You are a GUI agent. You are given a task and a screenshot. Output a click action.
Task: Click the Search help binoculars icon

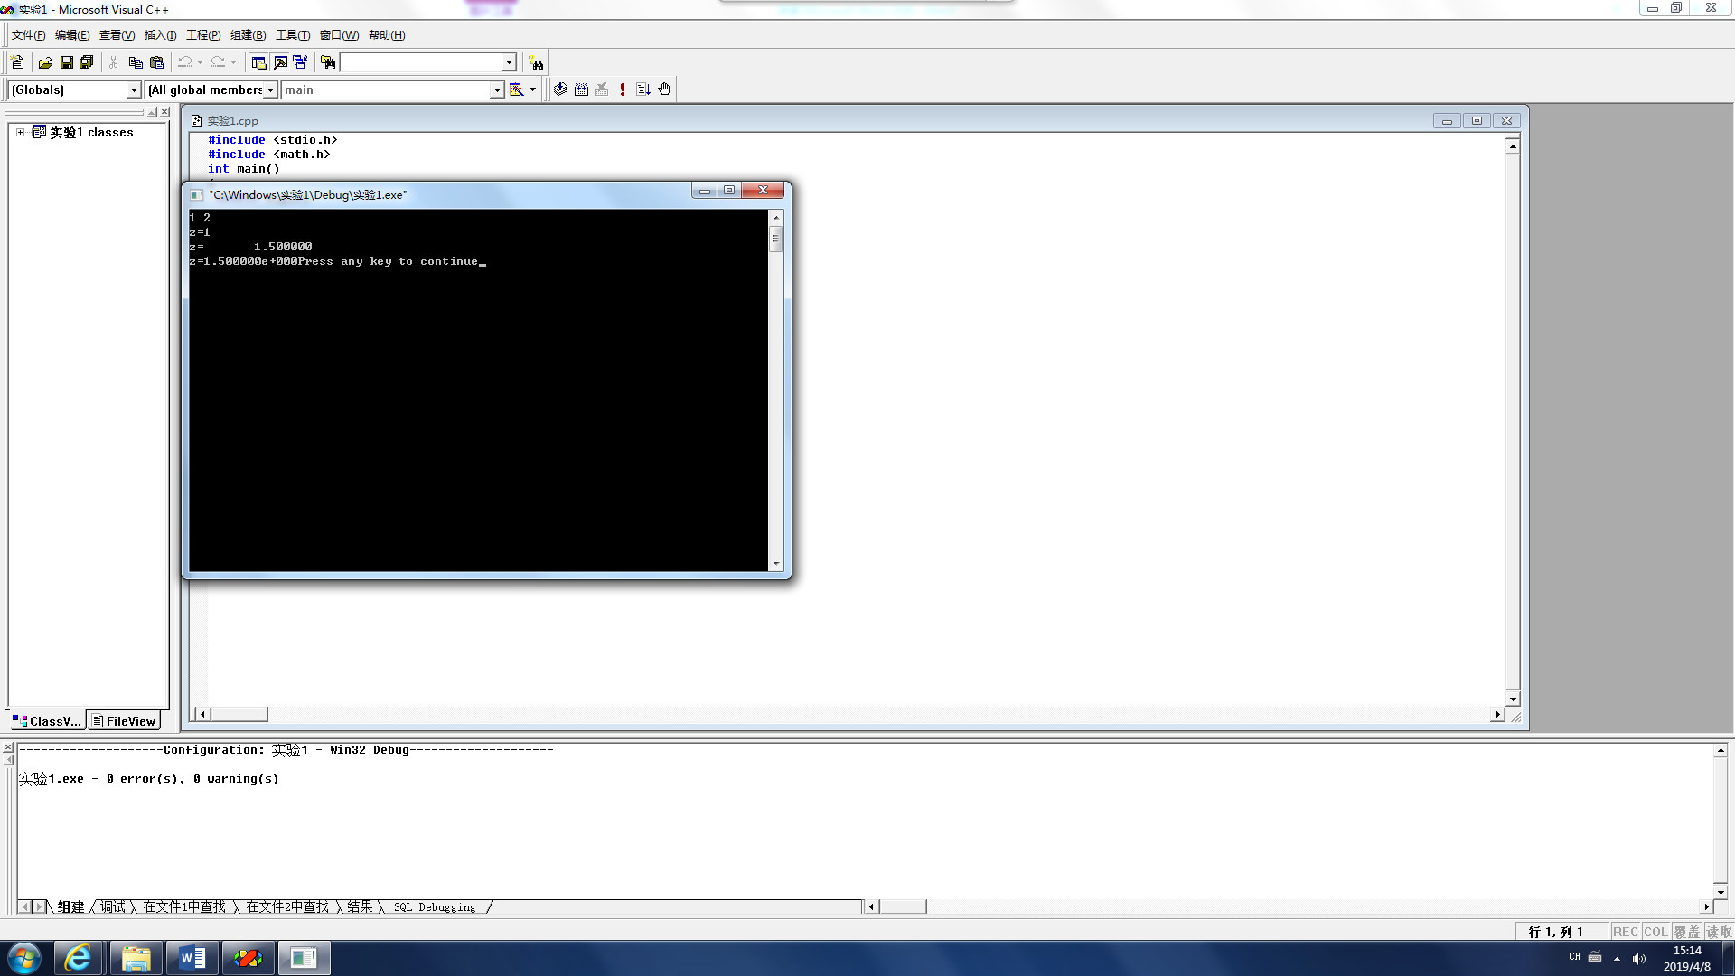point(536,62)
